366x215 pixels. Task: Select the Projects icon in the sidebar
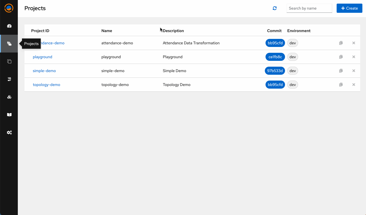click(9, 43)
